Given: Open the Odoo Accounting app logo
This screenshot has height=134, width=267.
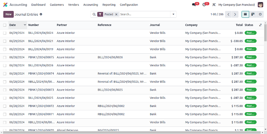Looking at the screenshot, I should click(5, 5).
